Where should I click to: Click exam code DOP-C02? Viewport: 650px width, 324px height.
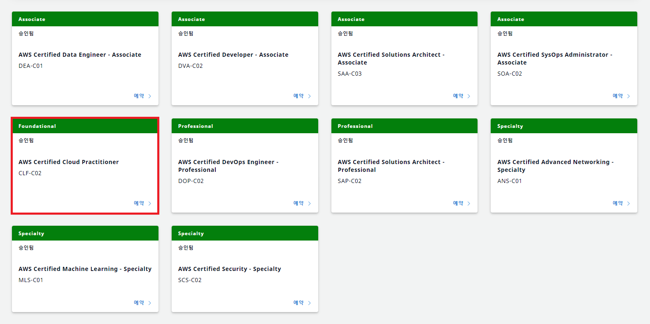coord(191,181)
